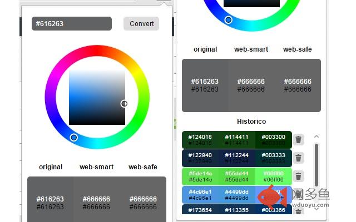The image size is (356, 222).
Task: Pick history color #112244
Action: click(x=236, y=158)
